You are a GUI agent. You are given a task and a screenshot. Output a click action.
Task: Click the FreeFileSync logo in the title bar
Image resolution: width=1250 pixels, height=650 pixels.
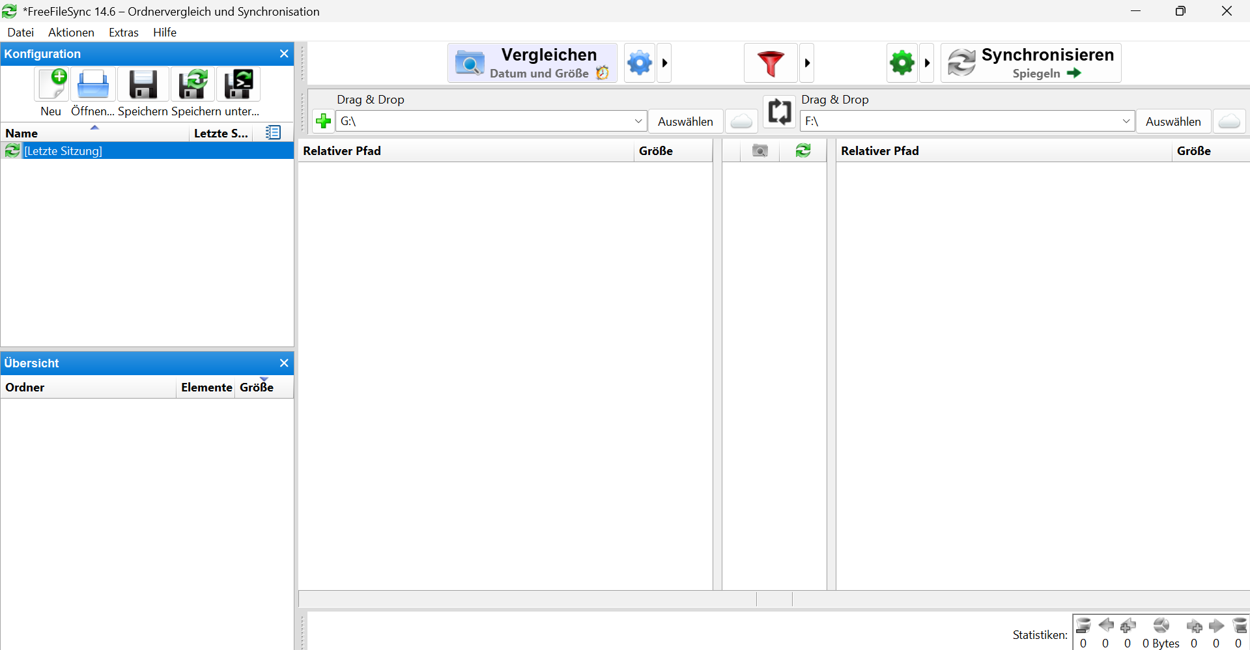[10, 11]
